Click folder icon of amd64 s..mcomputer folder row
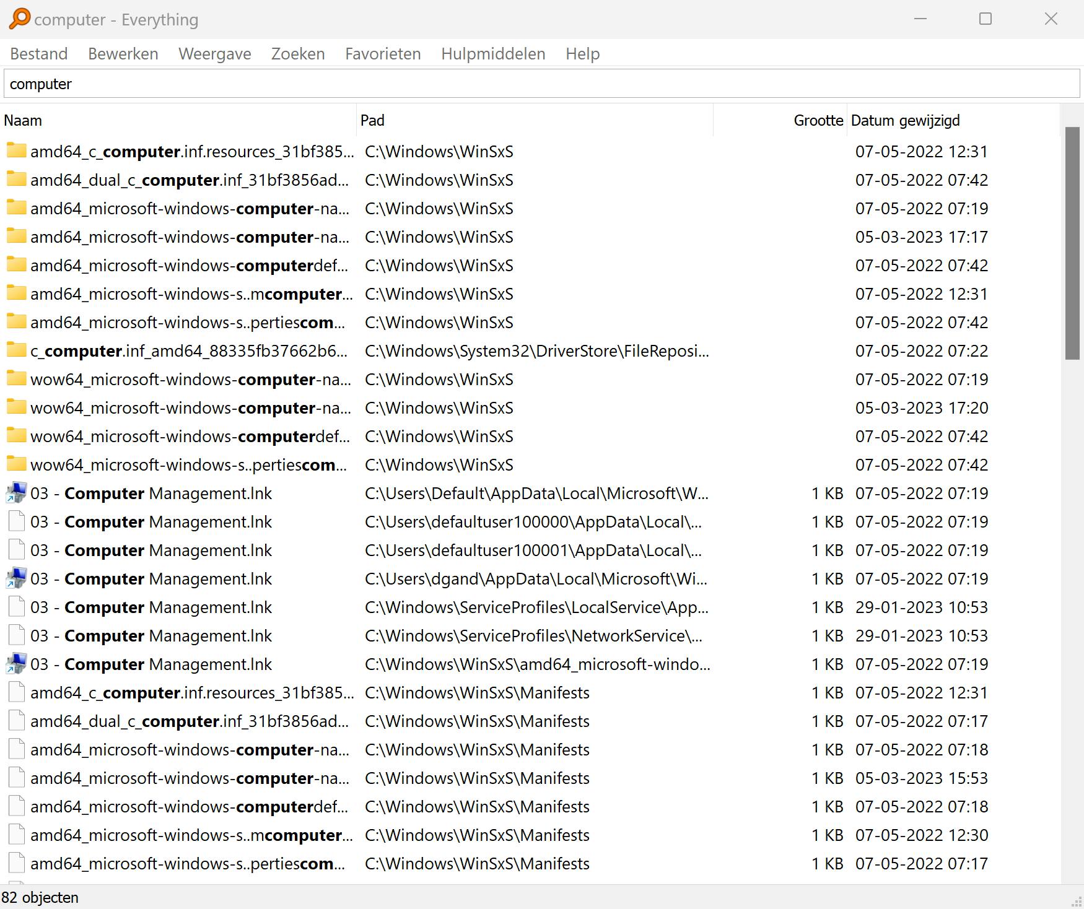Image resolution: width=1084 pixels, height=909 pixels. point(16,294)
